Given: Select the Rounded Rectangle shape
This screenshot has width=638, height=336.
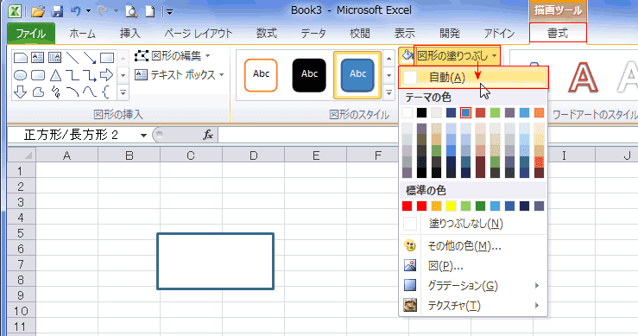Looking at the screenshot, I should point(38,75).
